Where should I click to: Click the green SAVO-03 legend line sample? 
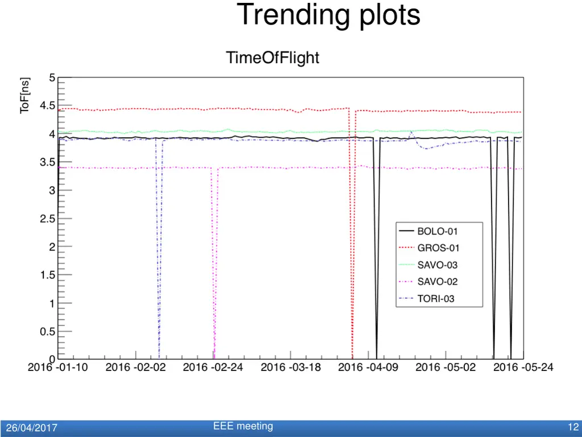pyautogui.click(x=406, y=265)
